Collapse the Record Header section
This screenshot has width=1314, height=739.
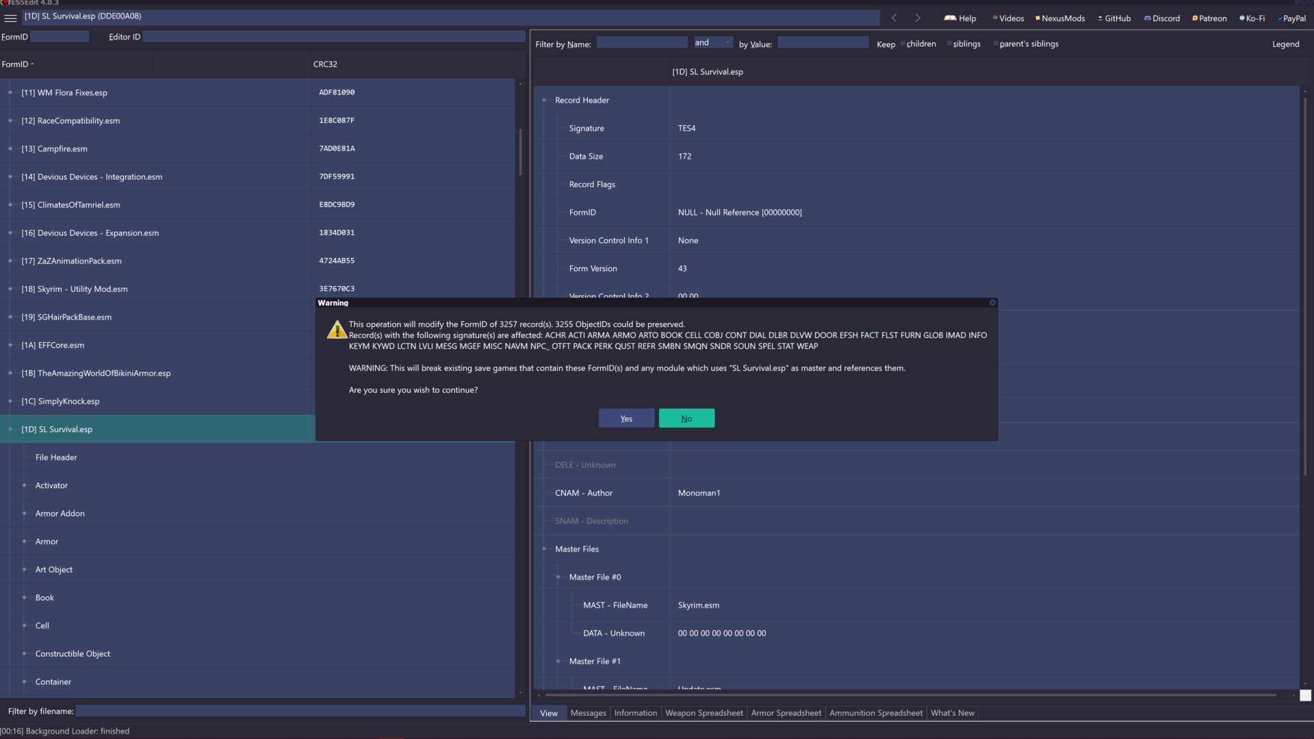pos(544,100)
